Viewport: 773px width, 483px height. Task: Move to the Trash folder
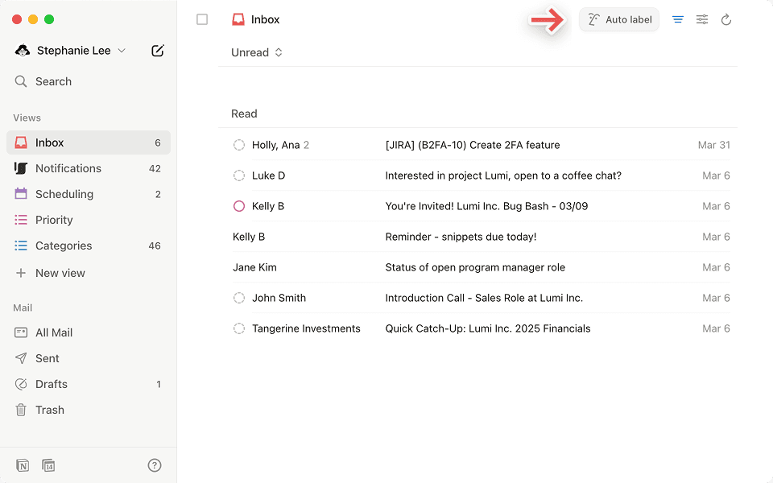pos(50,410)
